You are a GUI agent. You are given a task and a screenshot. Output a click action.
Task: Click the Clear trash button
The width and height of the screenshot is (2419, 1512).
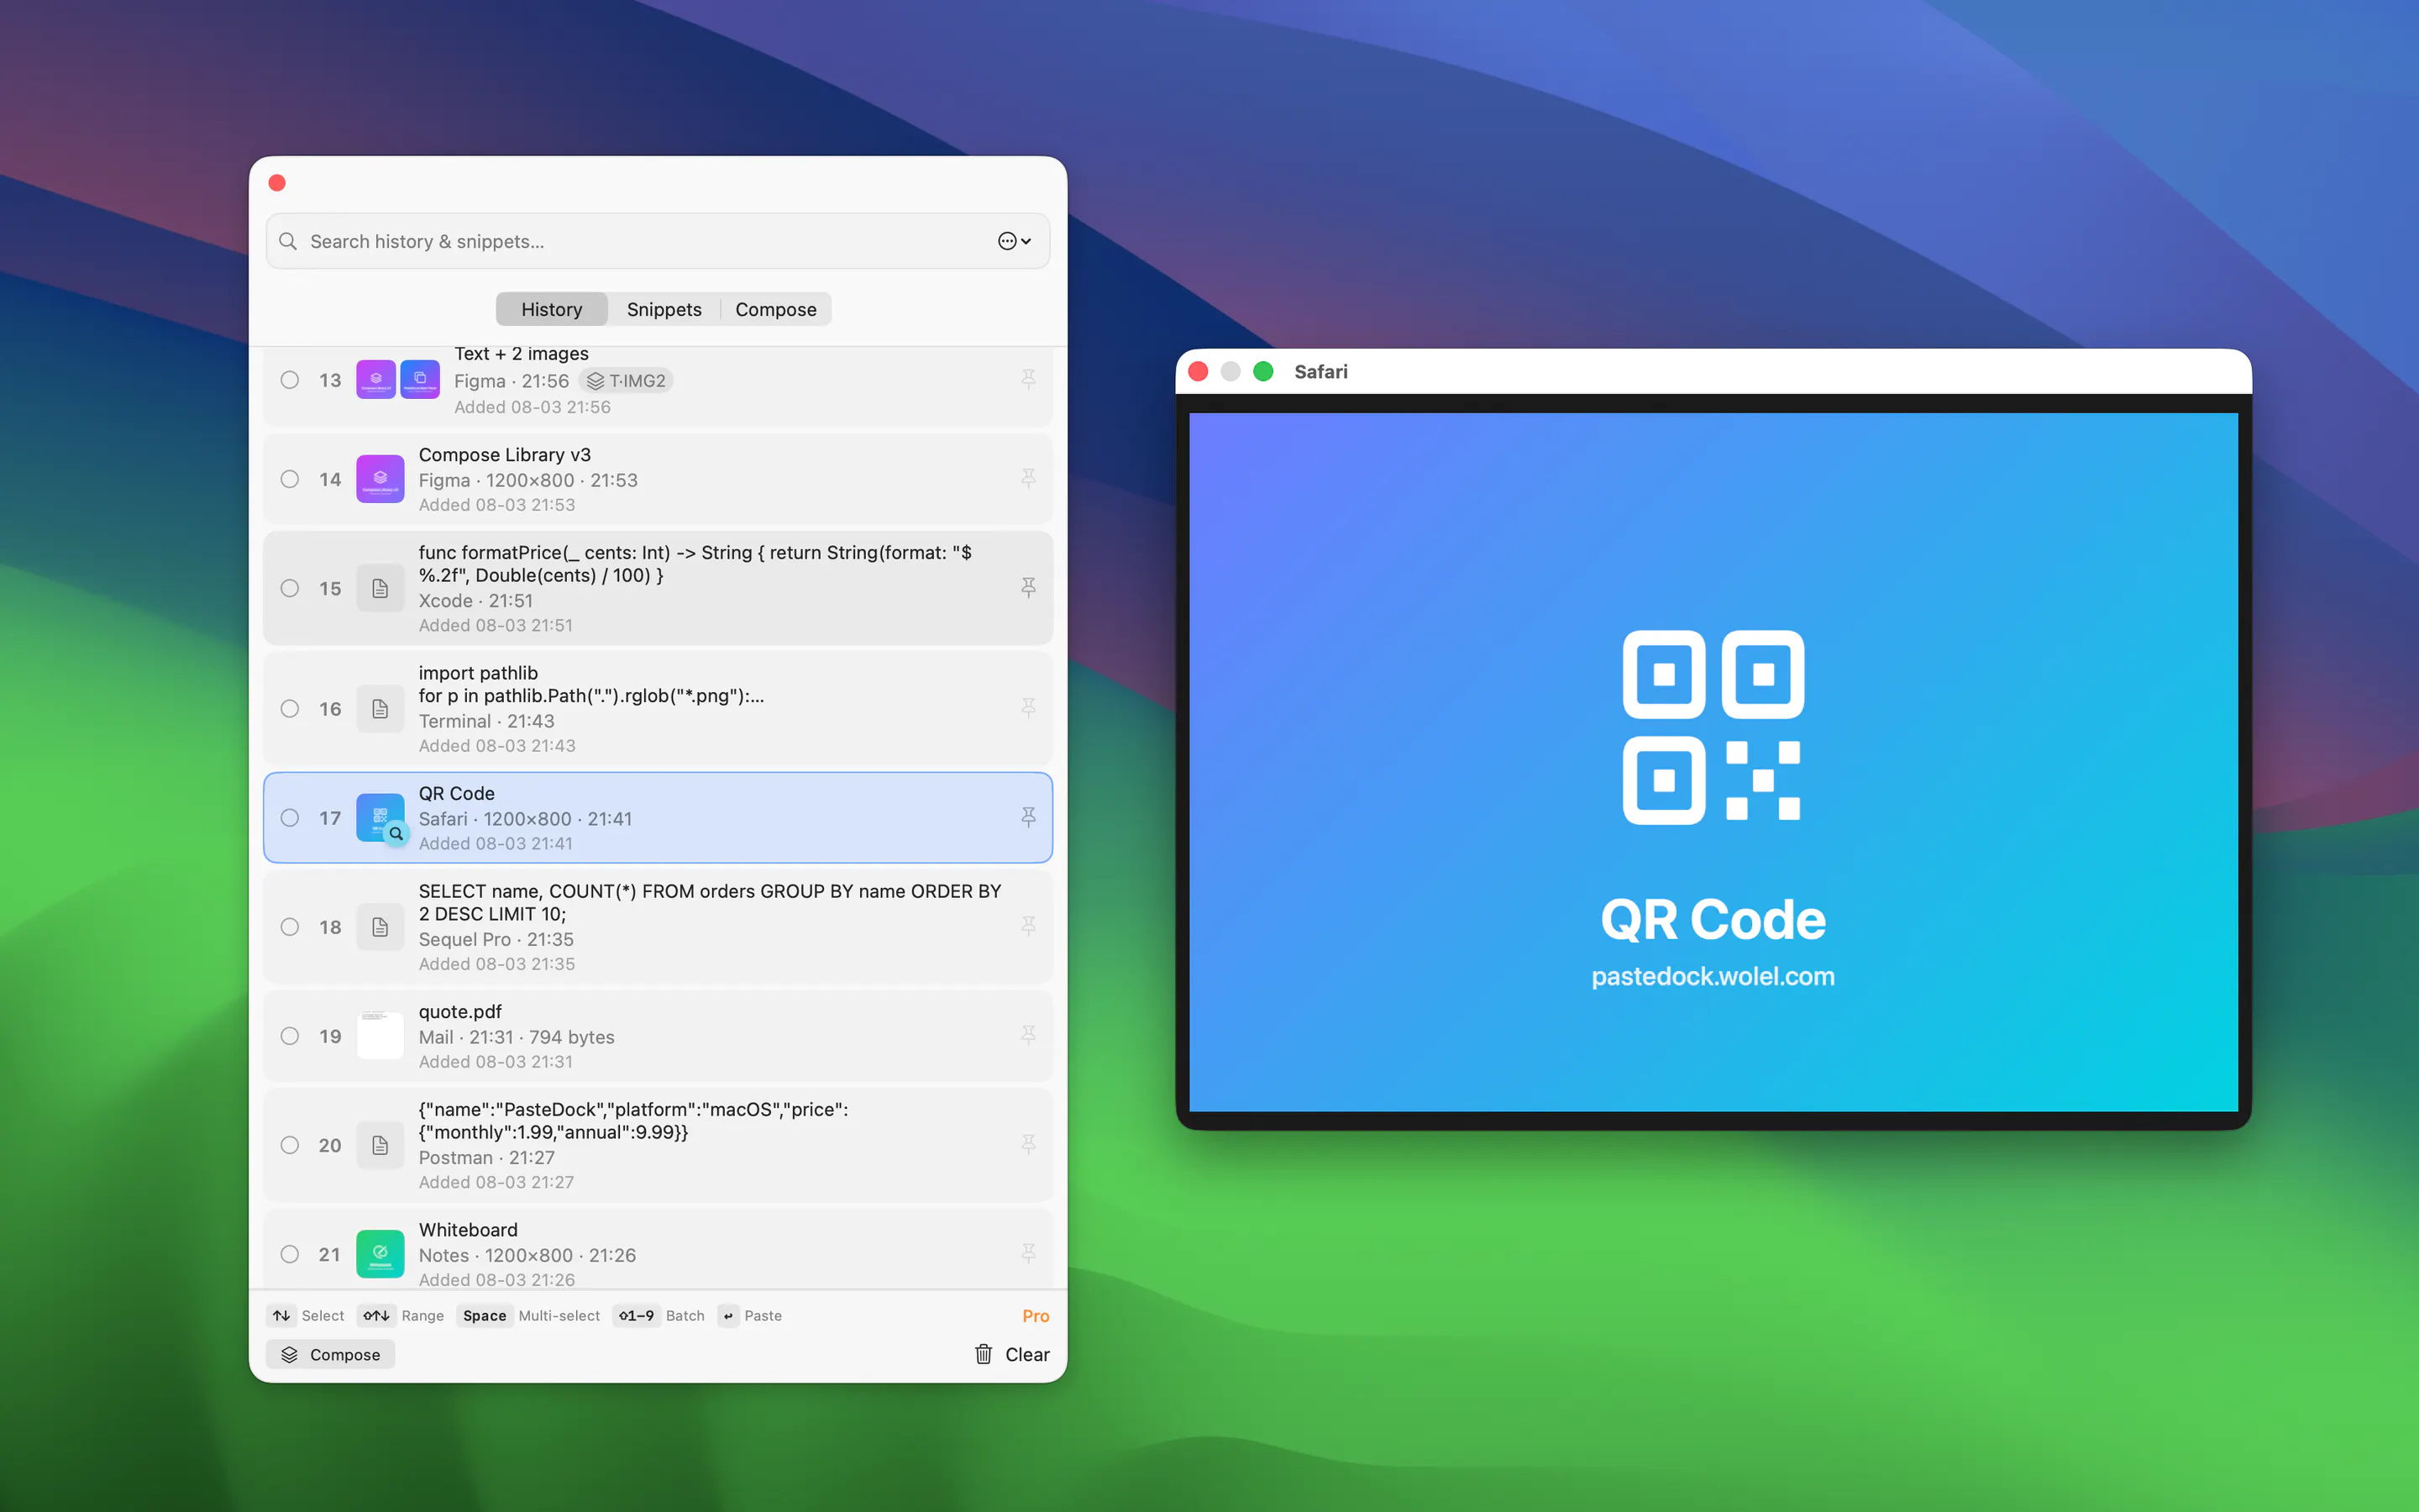(1011, 1354)
